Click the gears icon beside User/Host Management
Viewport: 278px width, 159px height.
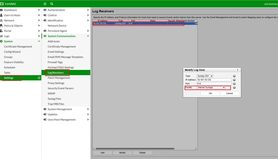click(x=45, y=120)
